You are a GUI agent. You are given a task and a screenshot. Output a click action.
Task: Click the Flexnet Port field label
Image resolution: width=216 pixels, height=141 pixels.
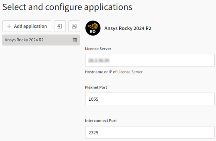(x=96, y=87)
